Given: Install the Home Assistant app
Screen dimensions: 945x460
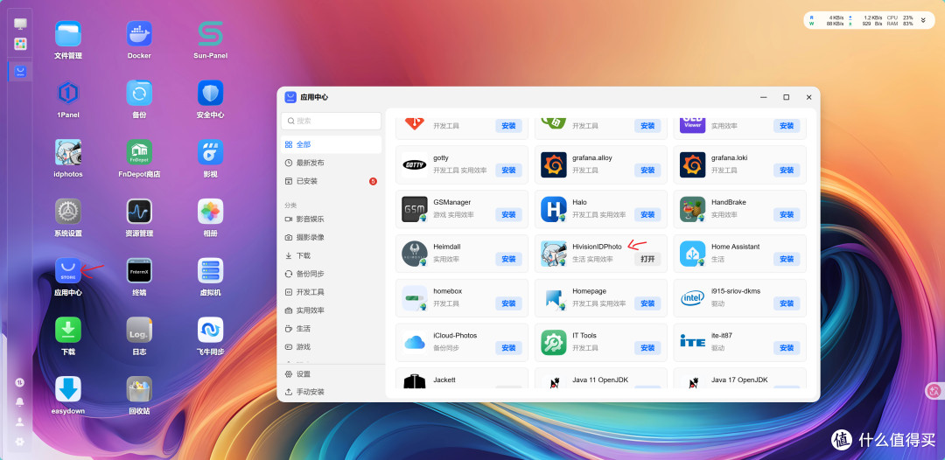Looking at the screenshot, I should tap(787, 259).
